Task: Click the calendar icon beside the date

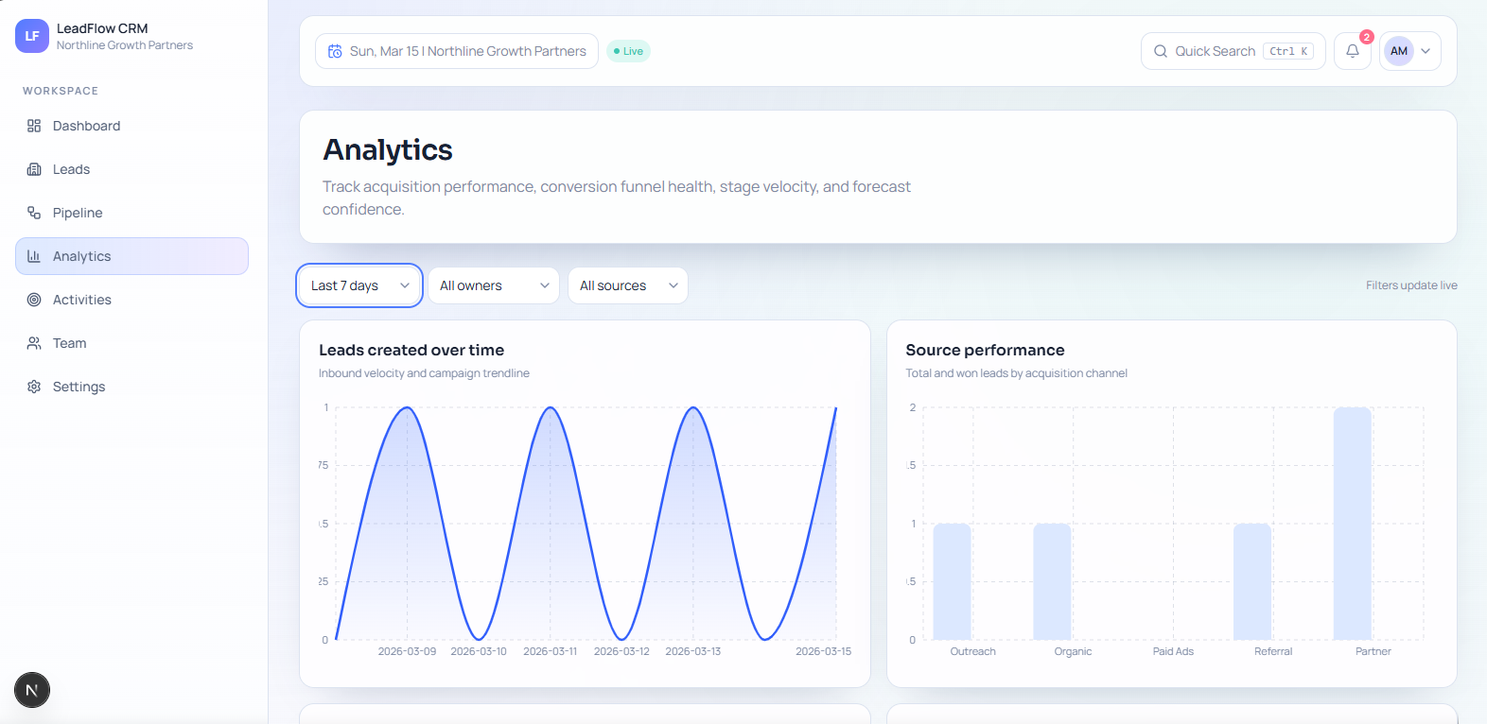Action: [335, 51]
